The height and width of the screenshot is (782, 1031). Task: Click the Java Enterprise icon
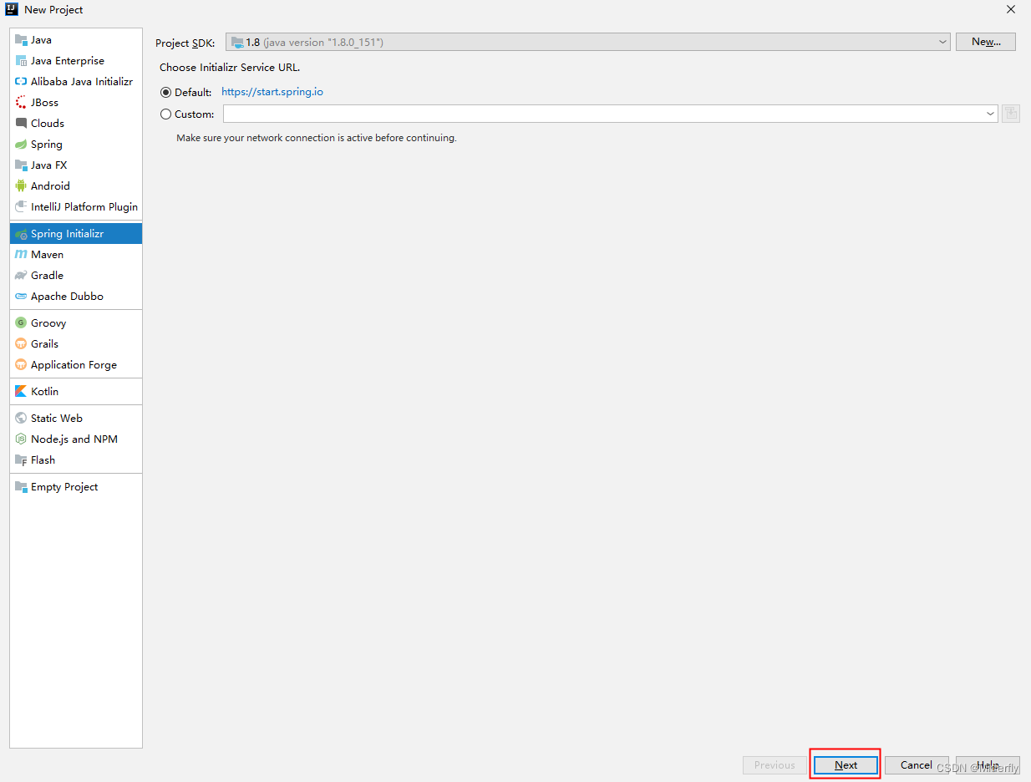click(x=21, y=61)
